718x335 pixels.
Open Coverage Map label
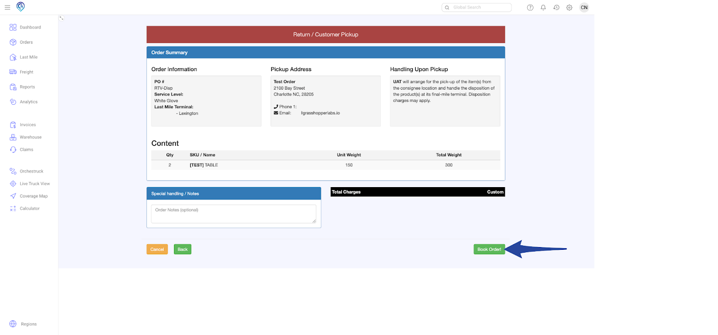[34, 196]
